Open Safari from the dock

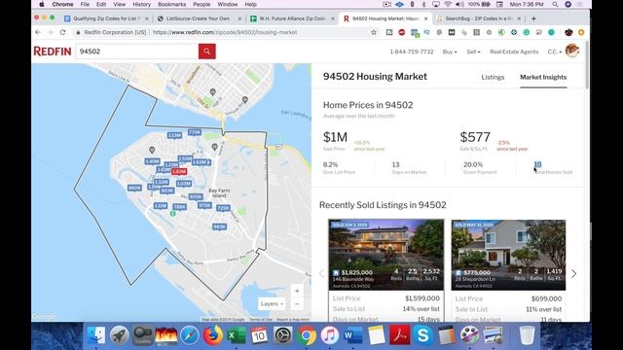pos(190,335)
